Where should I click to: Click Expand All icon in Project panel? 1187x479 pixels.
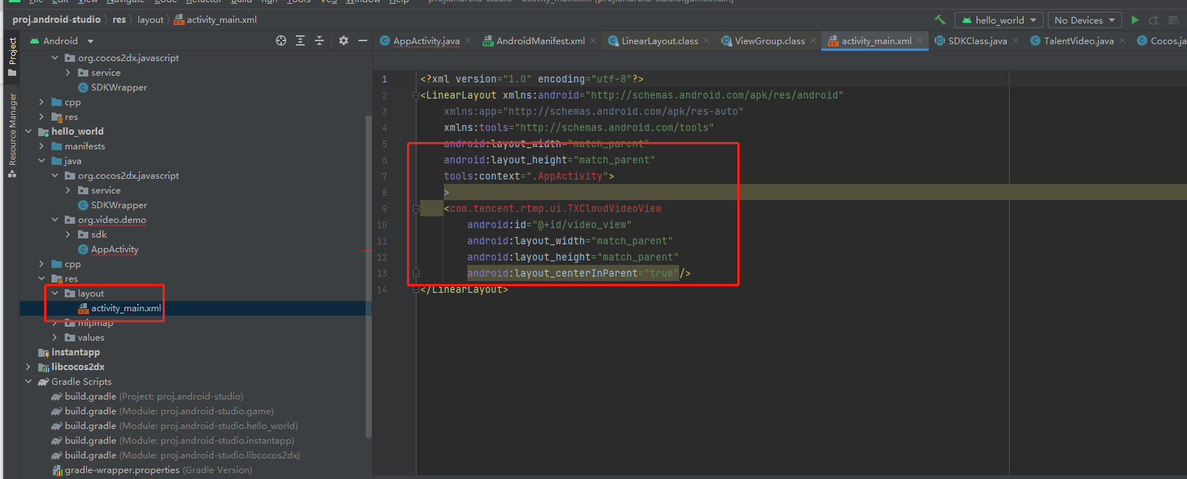(x=300, y=40)
